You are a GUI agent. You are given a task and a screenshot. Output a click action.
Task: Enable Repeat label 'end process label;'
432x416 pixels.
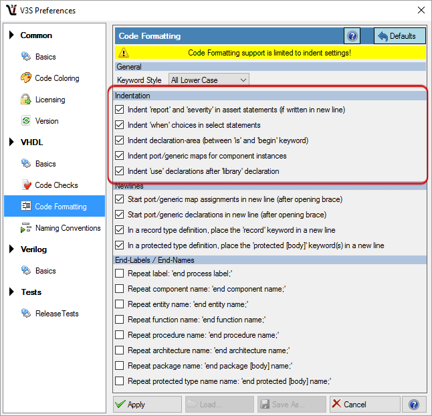click(x=119, y=274)
